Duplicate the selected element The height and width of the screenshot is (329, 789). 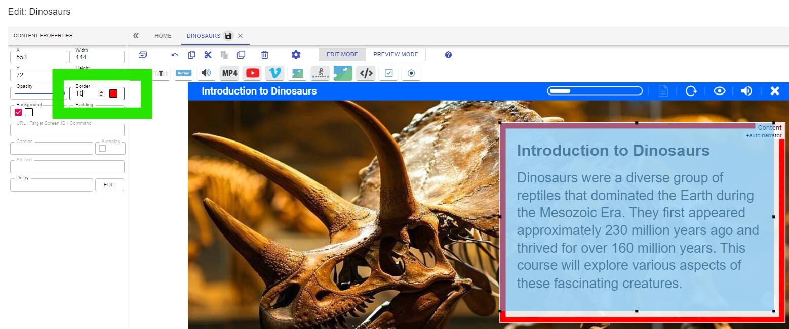point(241,55)
